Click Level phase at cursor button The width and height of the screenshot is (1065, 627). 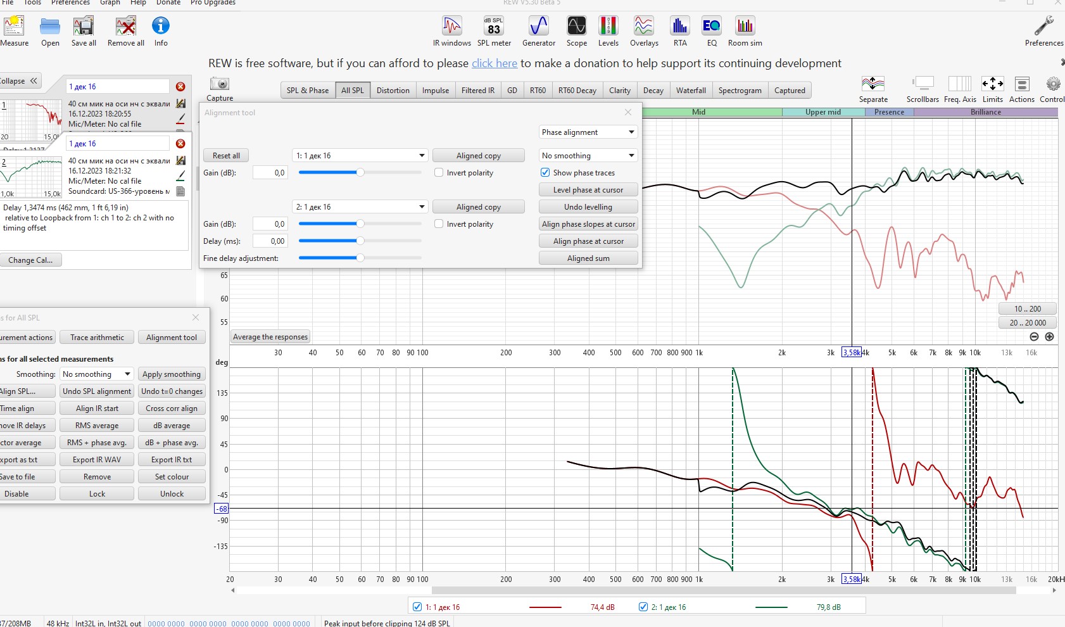click(x=588, y=190)
